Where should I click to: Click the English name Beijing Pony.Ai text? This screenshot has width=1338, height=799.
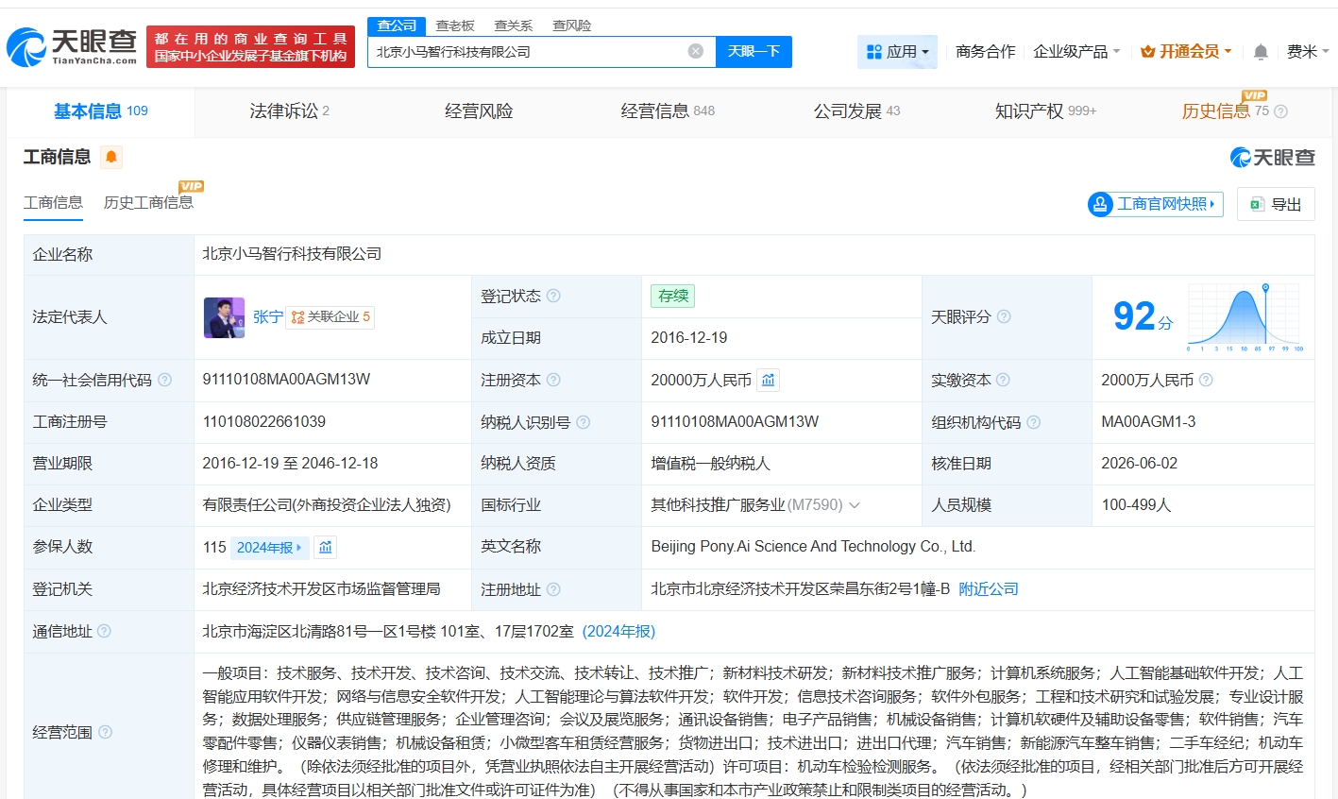pyautogui.click(x=813, y=547)
